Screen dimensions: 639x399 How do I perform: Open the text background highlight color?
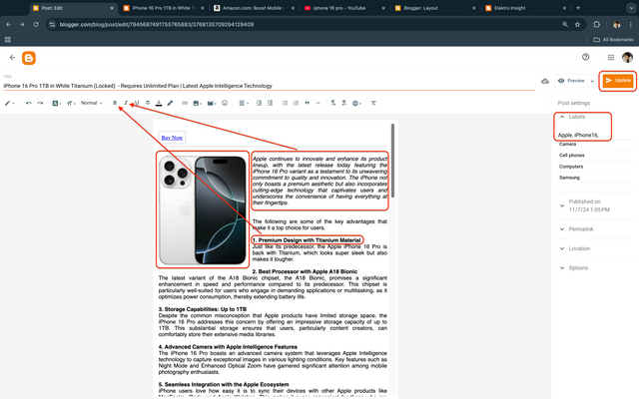[x=170, y=103]
